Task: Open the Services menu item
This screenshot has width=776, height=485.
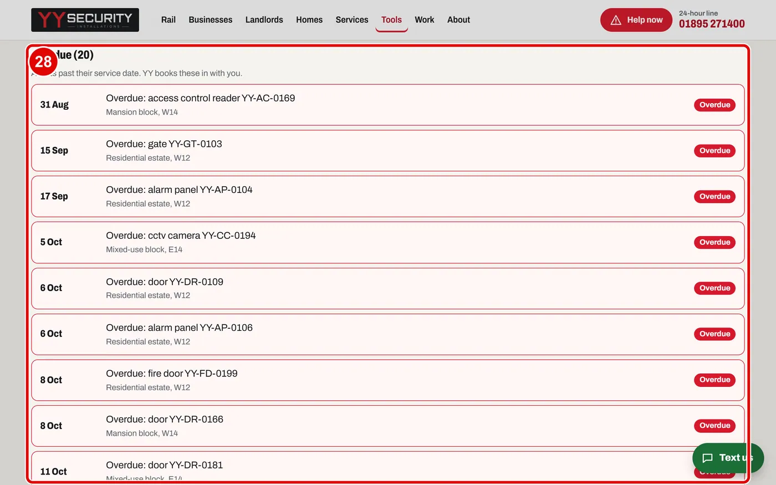Action: [352, 20]
